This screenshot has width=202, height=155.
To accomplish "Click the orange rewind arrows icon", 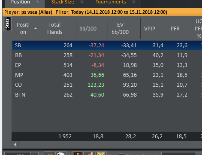I will [x=49, y=153].
